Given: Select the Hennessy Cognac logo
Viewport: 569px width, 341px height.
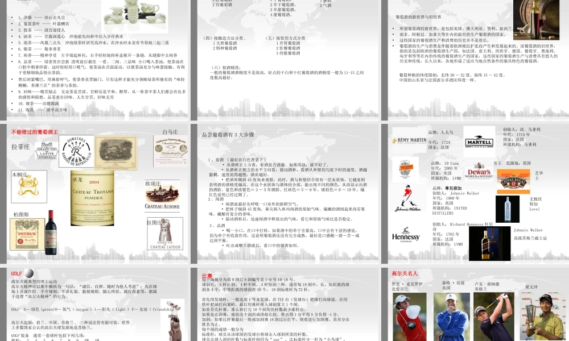Looking at the screenshot, I should coord(406,235).
